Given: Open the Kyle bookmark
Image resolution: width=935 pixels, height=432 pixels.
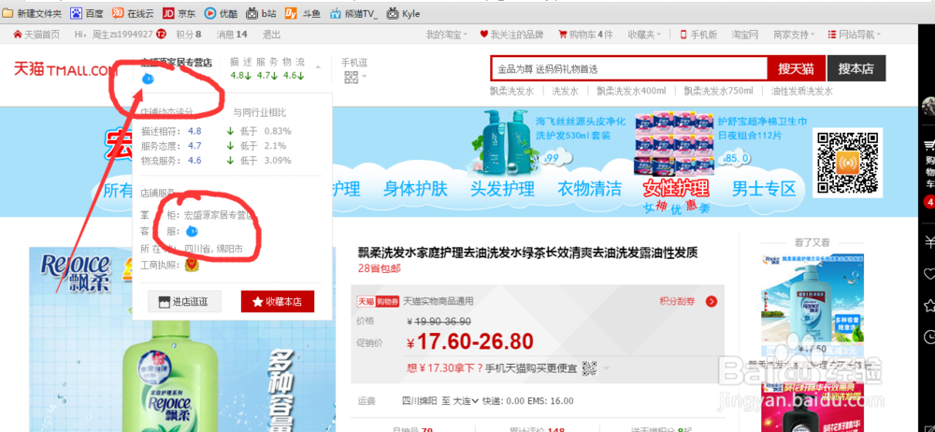Looking at the screenshot, I should pos(403,13).
